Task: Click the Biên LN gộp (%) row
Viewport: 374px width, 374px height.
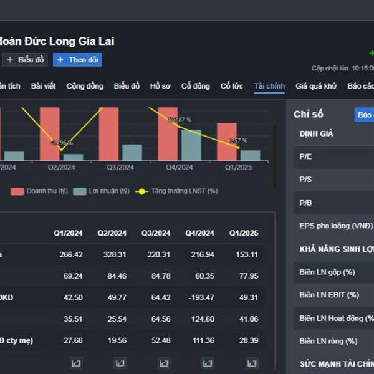Action: pos(334,272)
